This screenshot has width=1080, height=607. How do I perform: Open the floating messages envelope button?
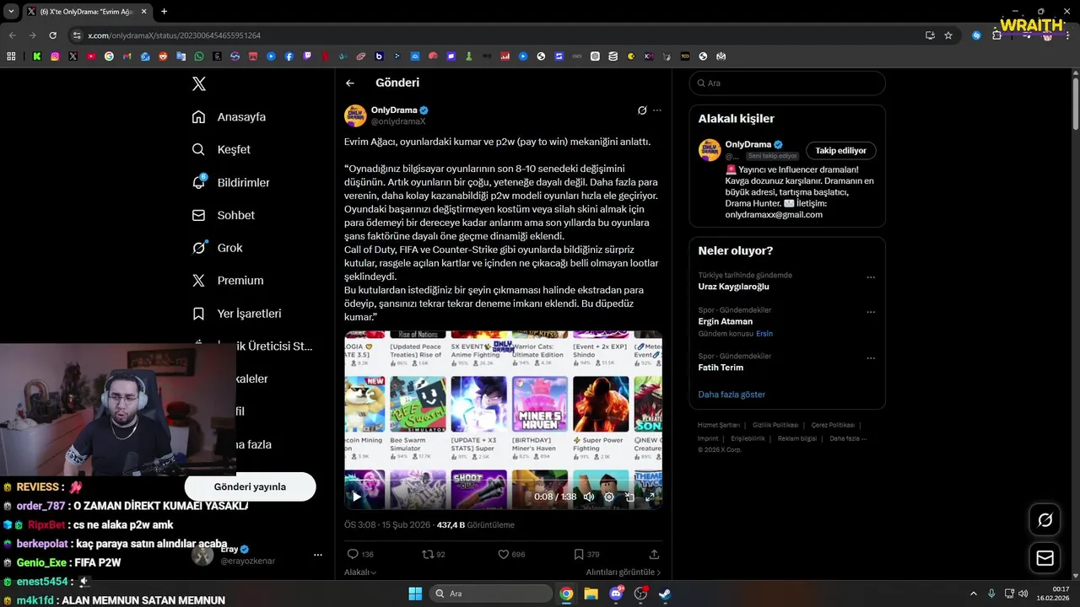point(1045,558)
